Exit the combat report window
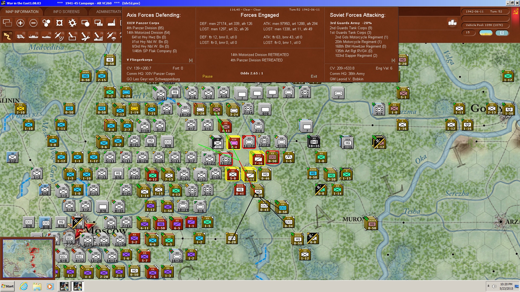The width and height of the screenshot is (520, 292). [314, 77]
